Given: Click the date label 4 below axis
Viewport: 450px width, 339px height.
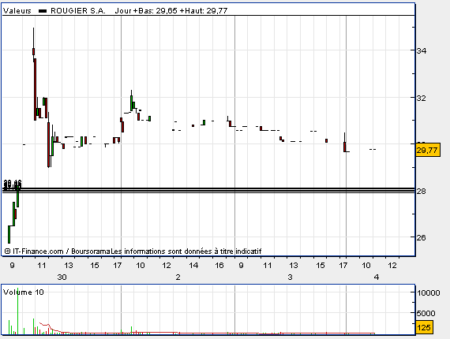Looking at the screenshot, I should (x=377, y=277).
